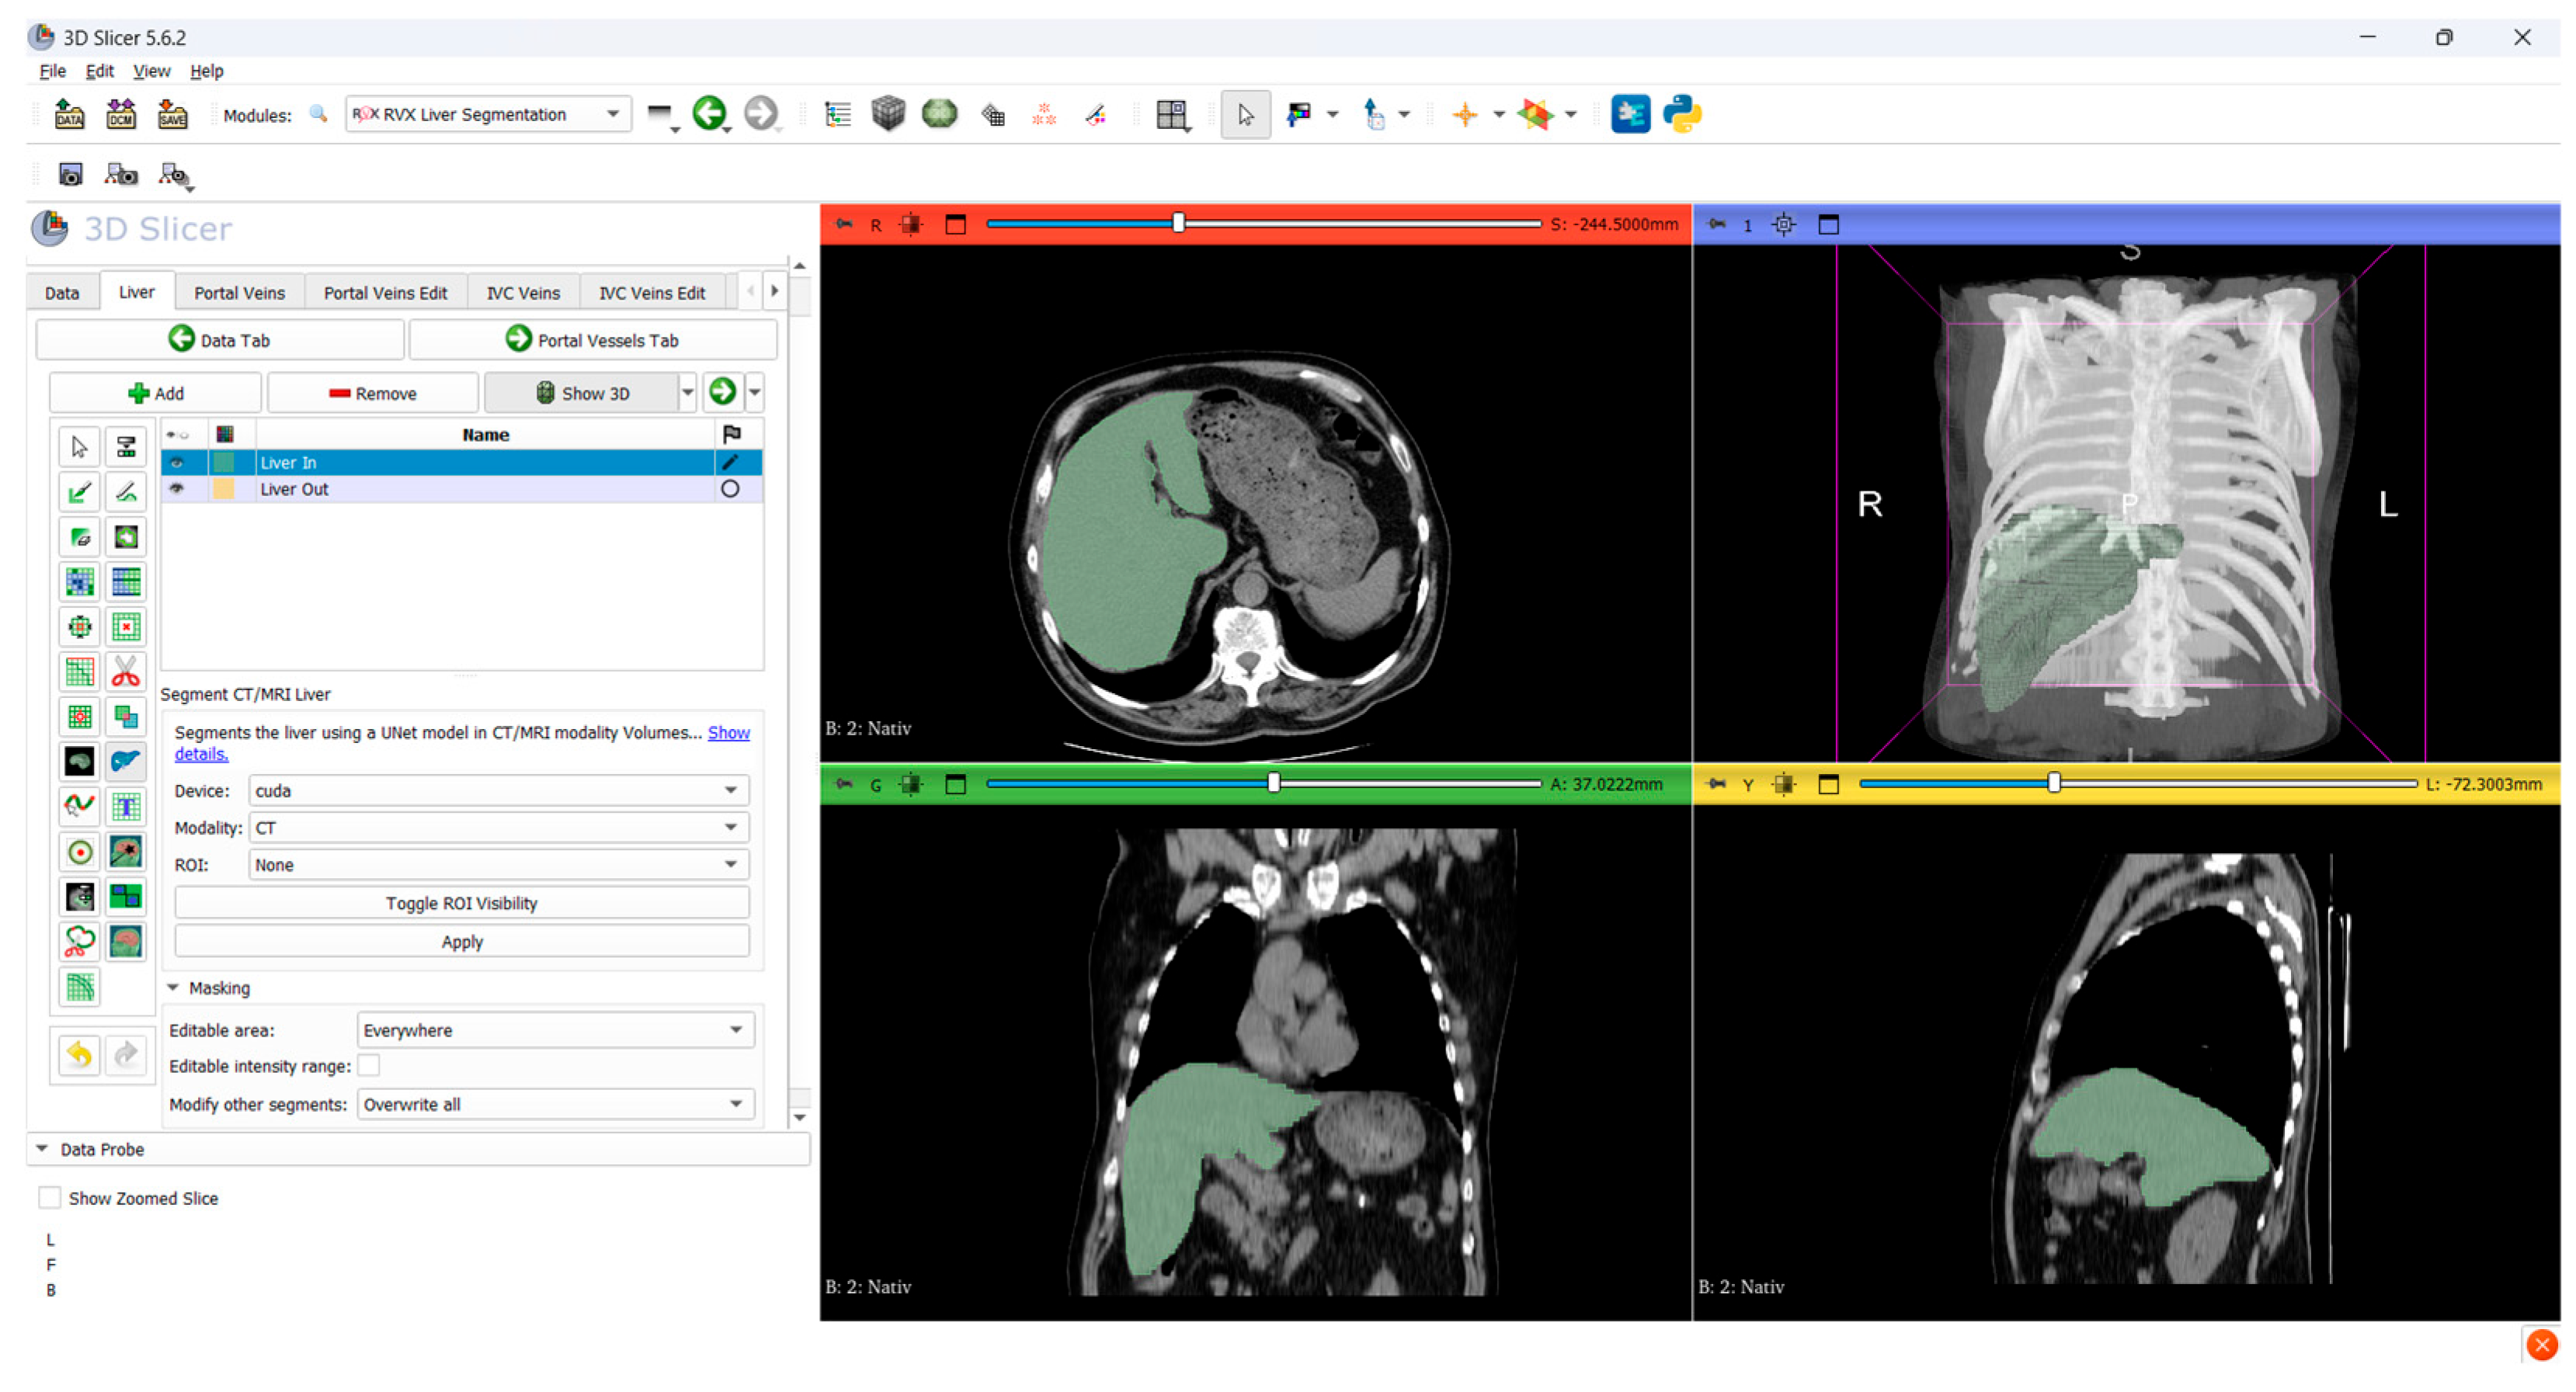Toggle the crosshair icon in the toolbar
The image size is (2576, 1392).
click(1465, 114)
